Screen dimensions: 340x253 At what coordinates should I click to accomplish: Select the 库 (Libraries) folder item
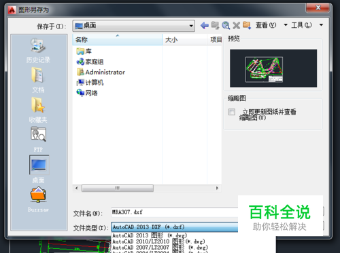coord(84,52)
